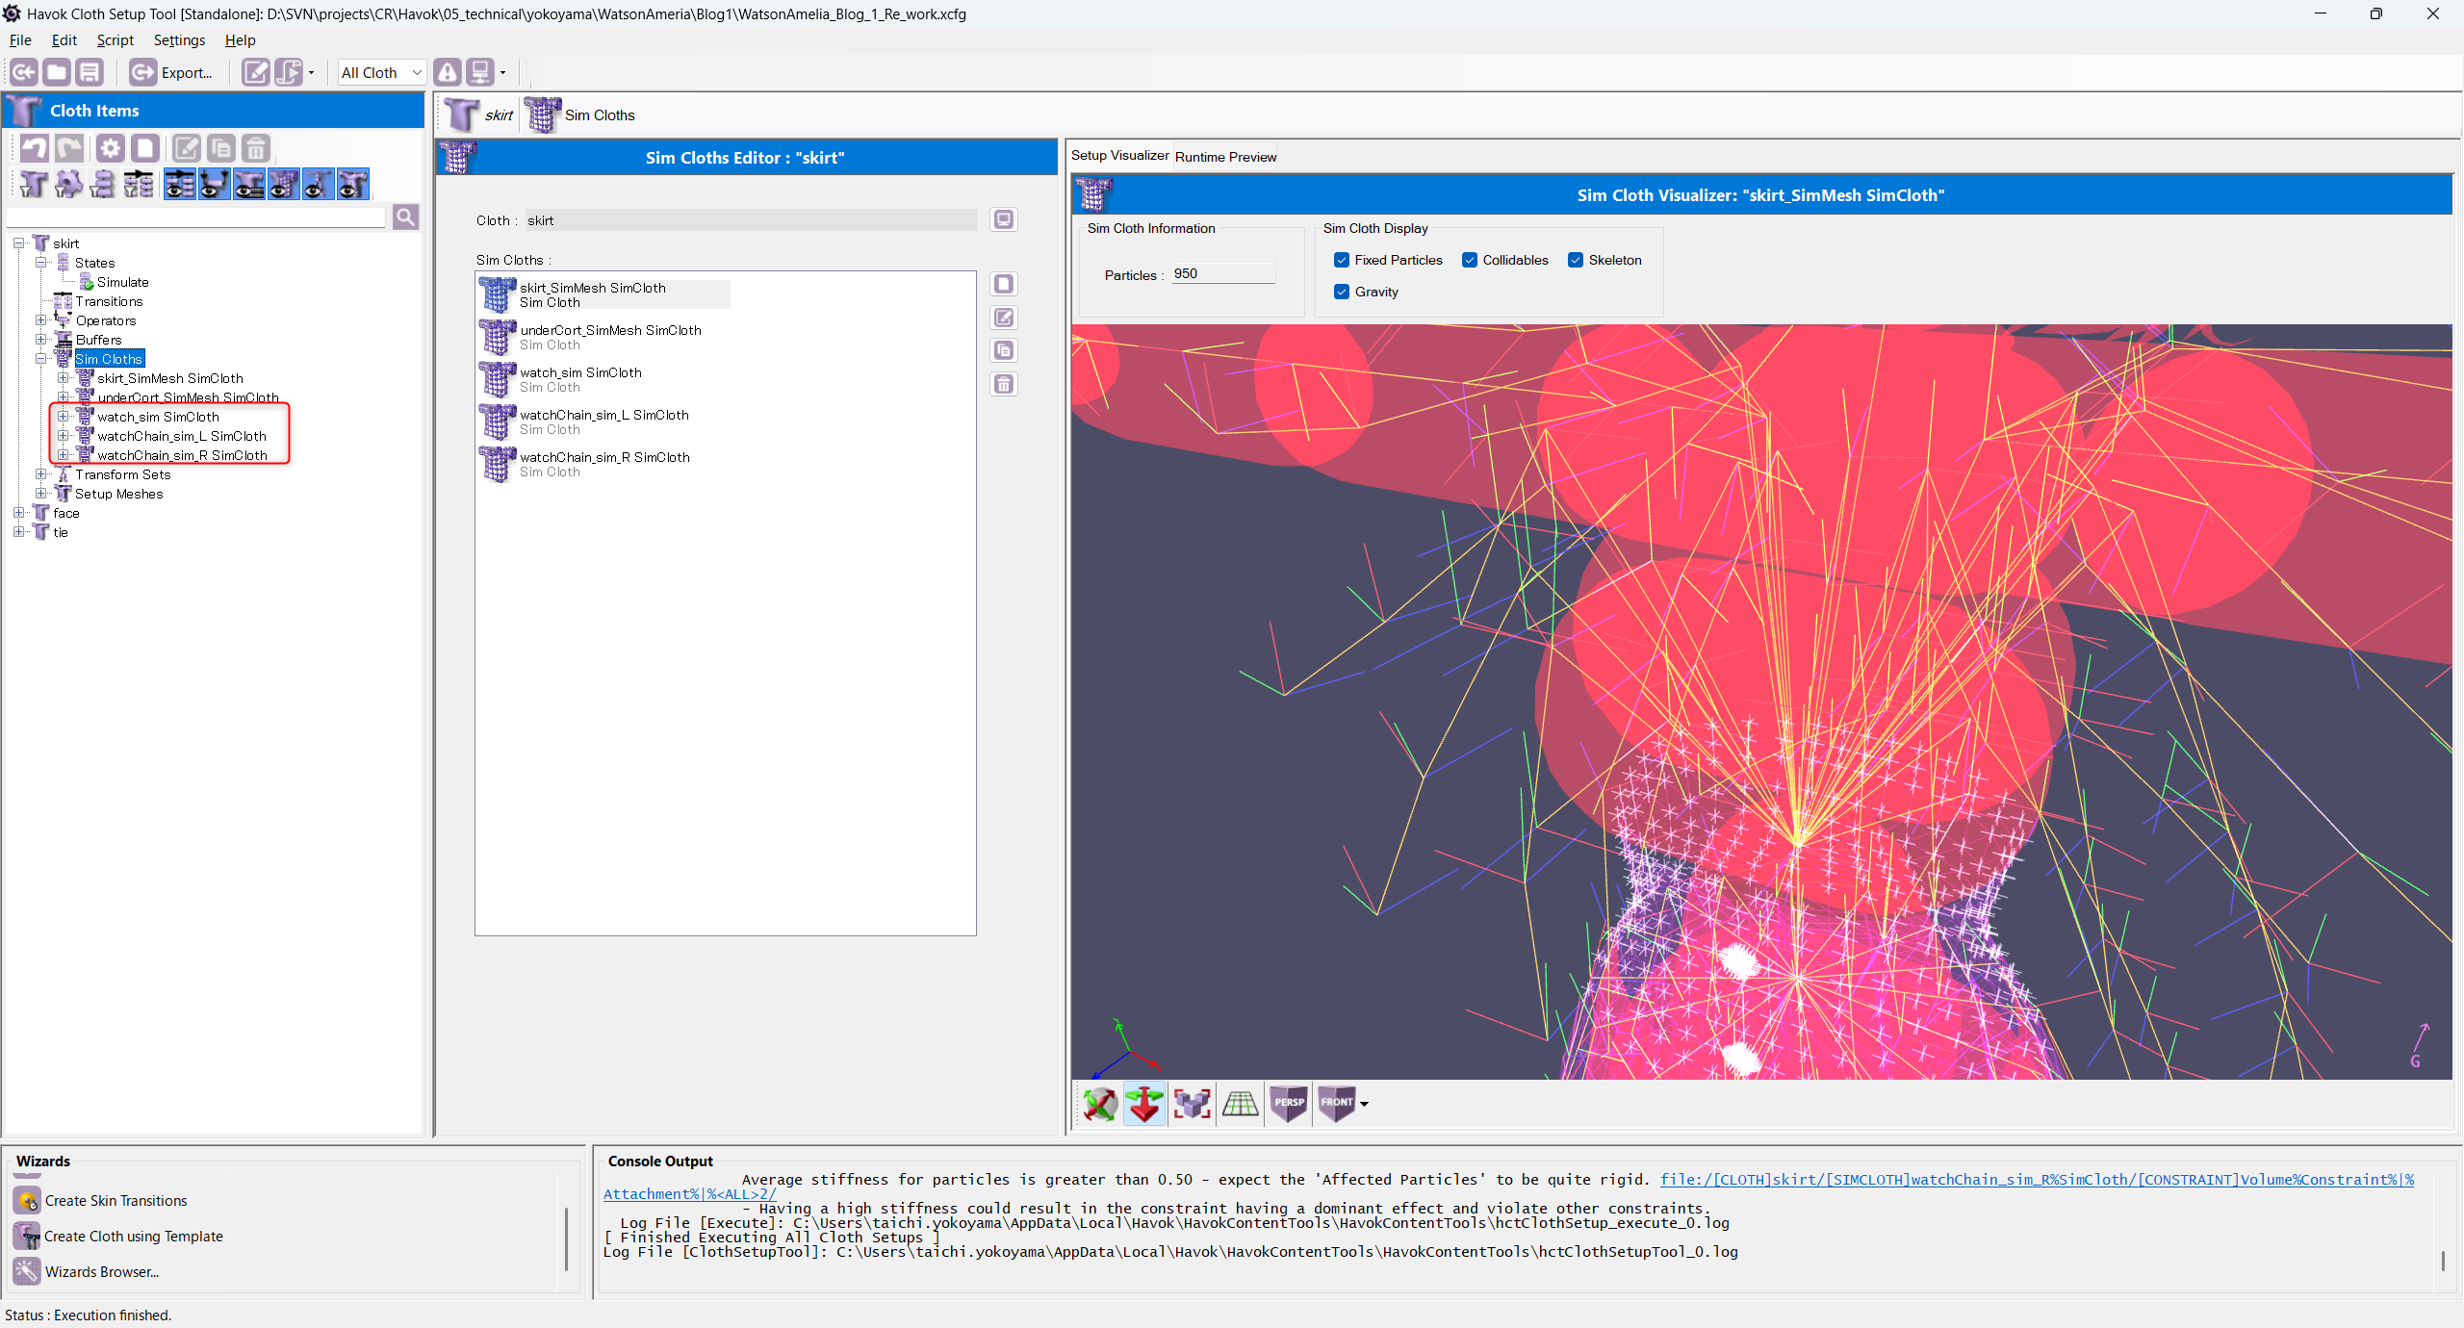Click the cloth shirt filter icon
Viewport: 2464px width, 1328px height.
pos(34,184)
